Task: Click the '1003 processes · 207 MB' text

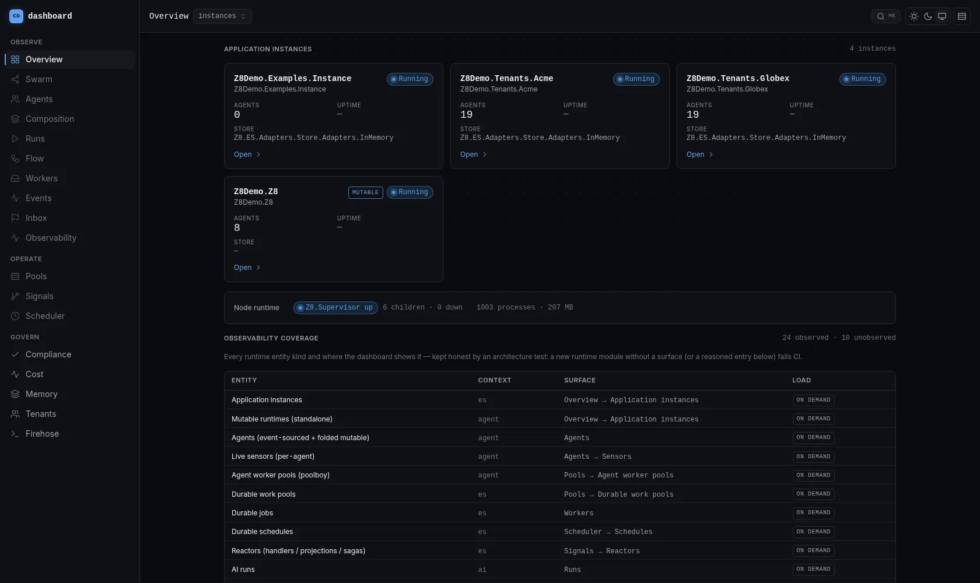Action: 524,308
